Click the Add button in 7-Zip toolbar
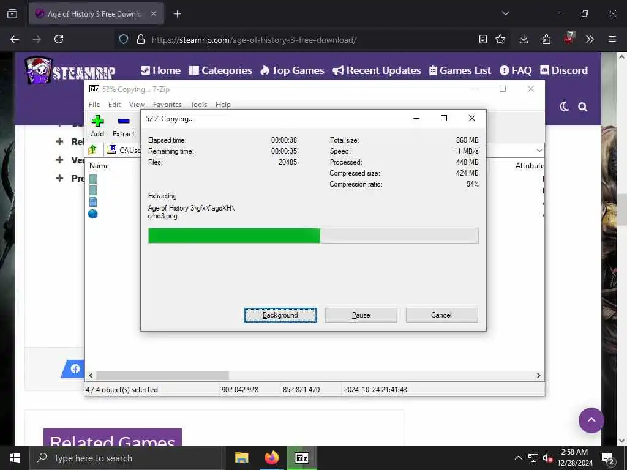This screenshot has height=470, width=627. (97, 126)
